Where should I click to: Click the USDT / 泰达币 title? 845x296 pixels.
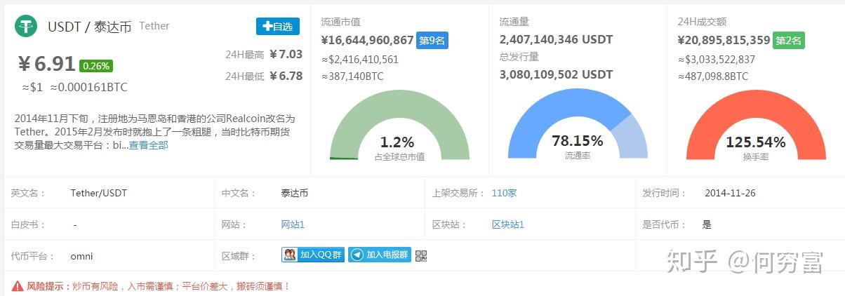pos(90,27)
